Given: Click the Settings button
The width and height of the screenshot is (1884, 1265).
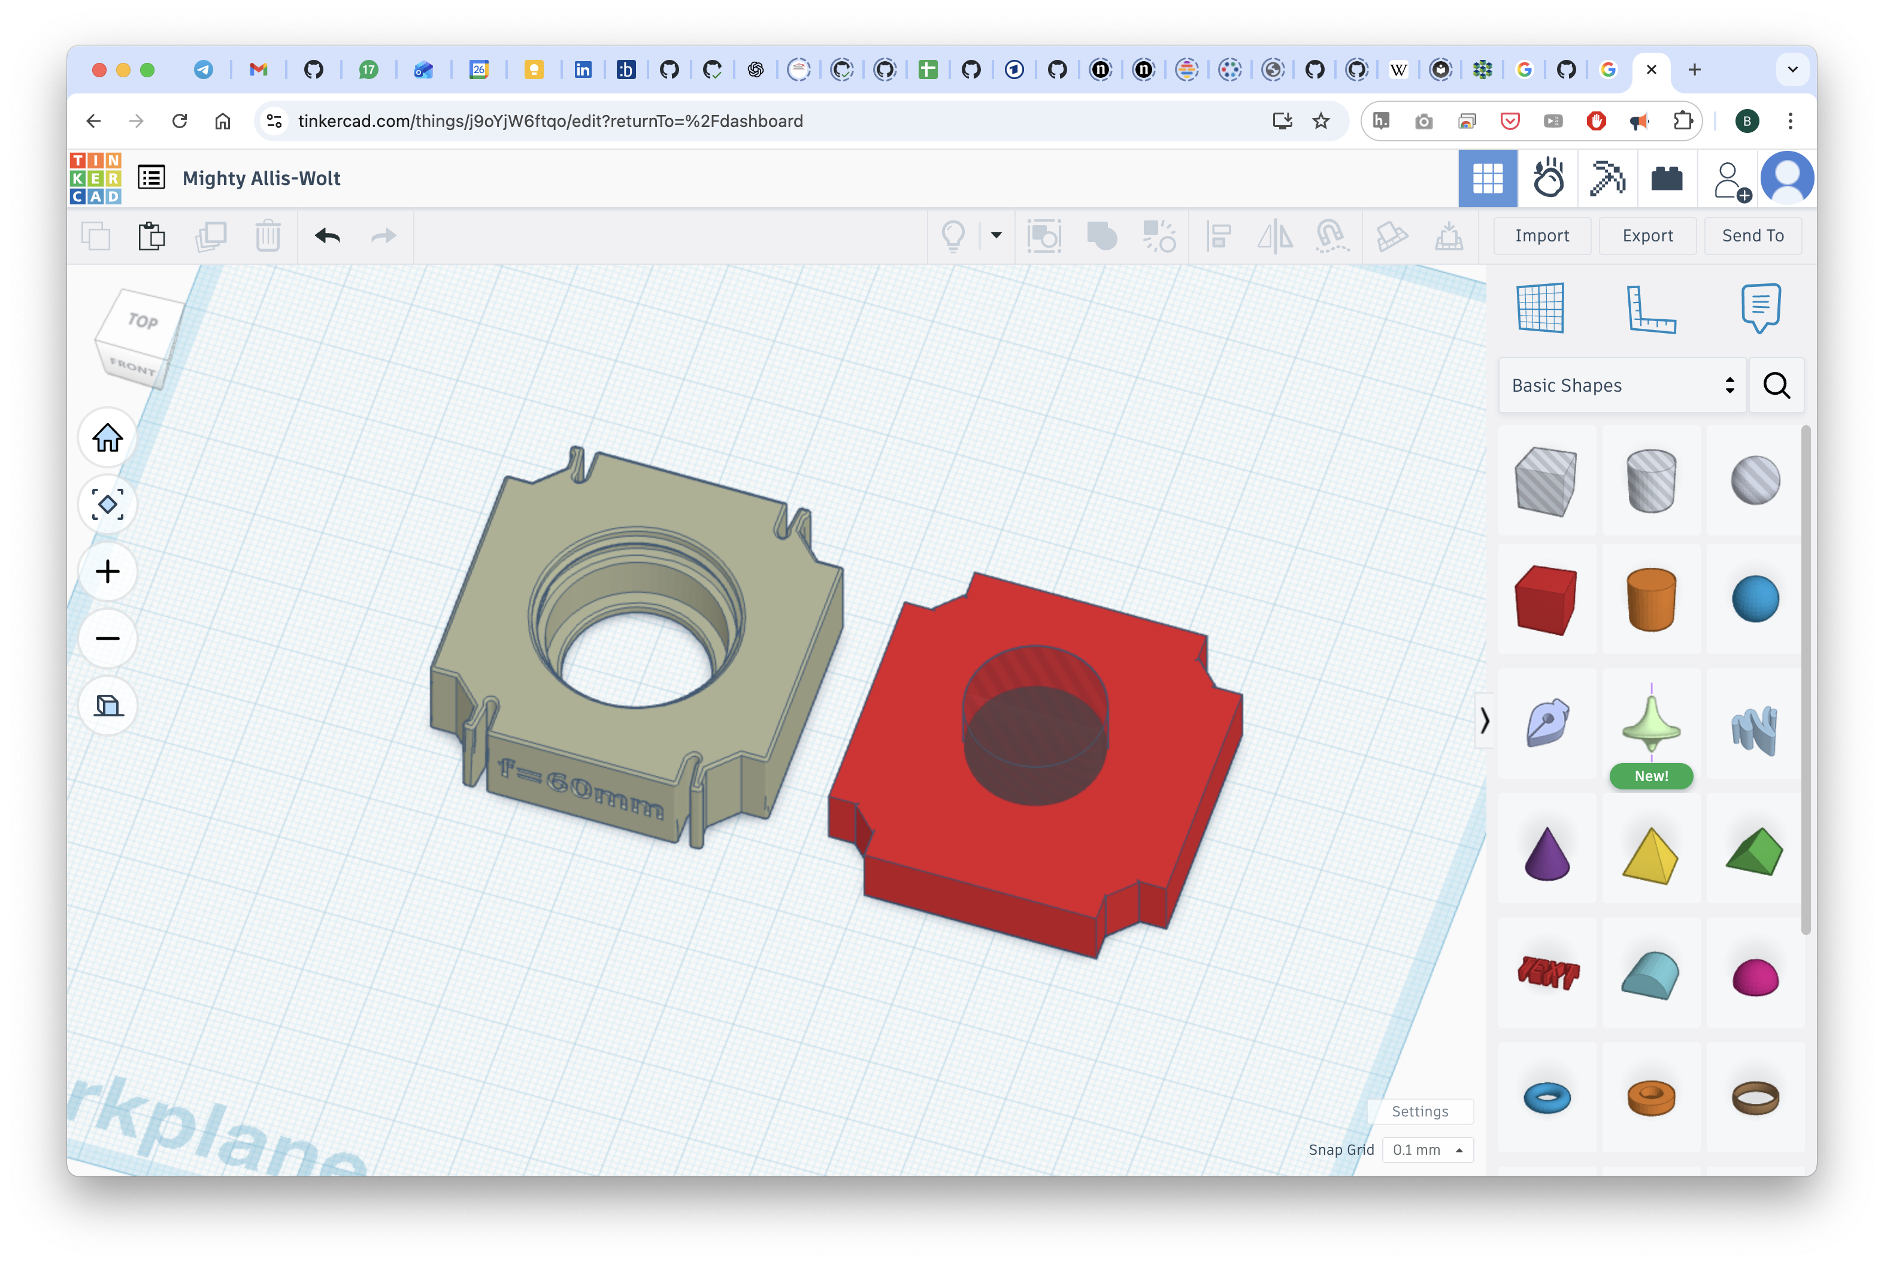Looking at the screenshot, I should (1419, 1111).
